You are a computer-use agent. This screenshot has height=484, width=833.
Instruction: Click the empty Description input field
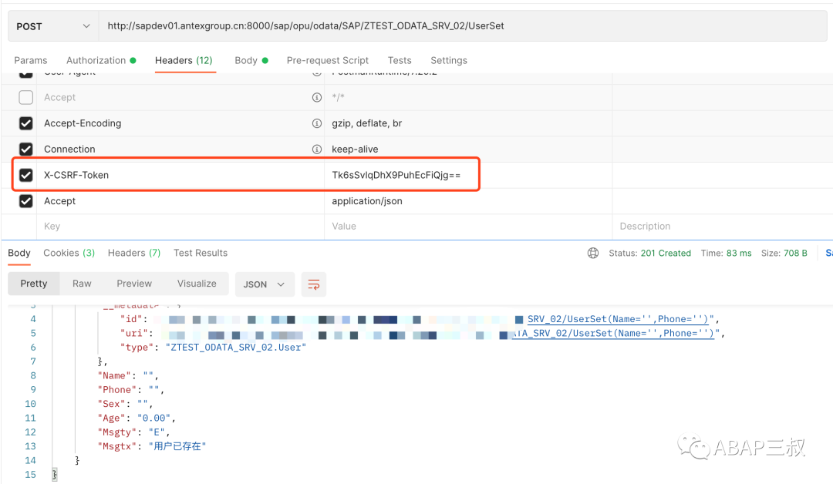[723, 226]
